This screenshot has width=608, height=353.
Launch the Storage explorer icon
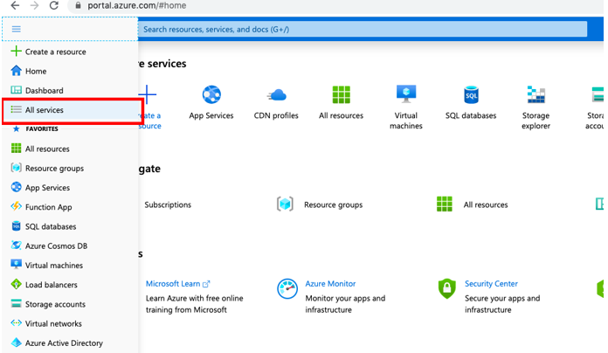pyautogui.click(x=536, y=94)
